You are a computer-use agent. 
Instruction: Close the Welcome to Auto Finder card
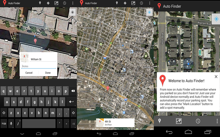coord(216,77)
